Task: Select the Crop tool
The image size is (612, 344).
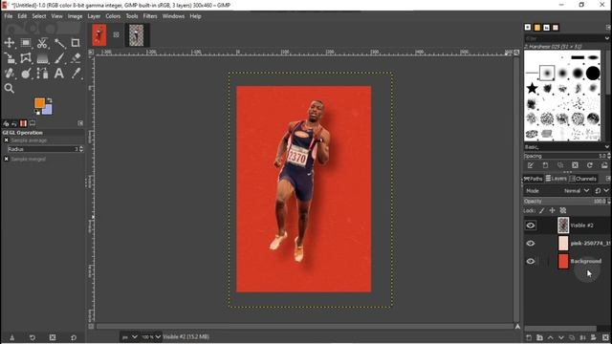Action: pos(76,42)
